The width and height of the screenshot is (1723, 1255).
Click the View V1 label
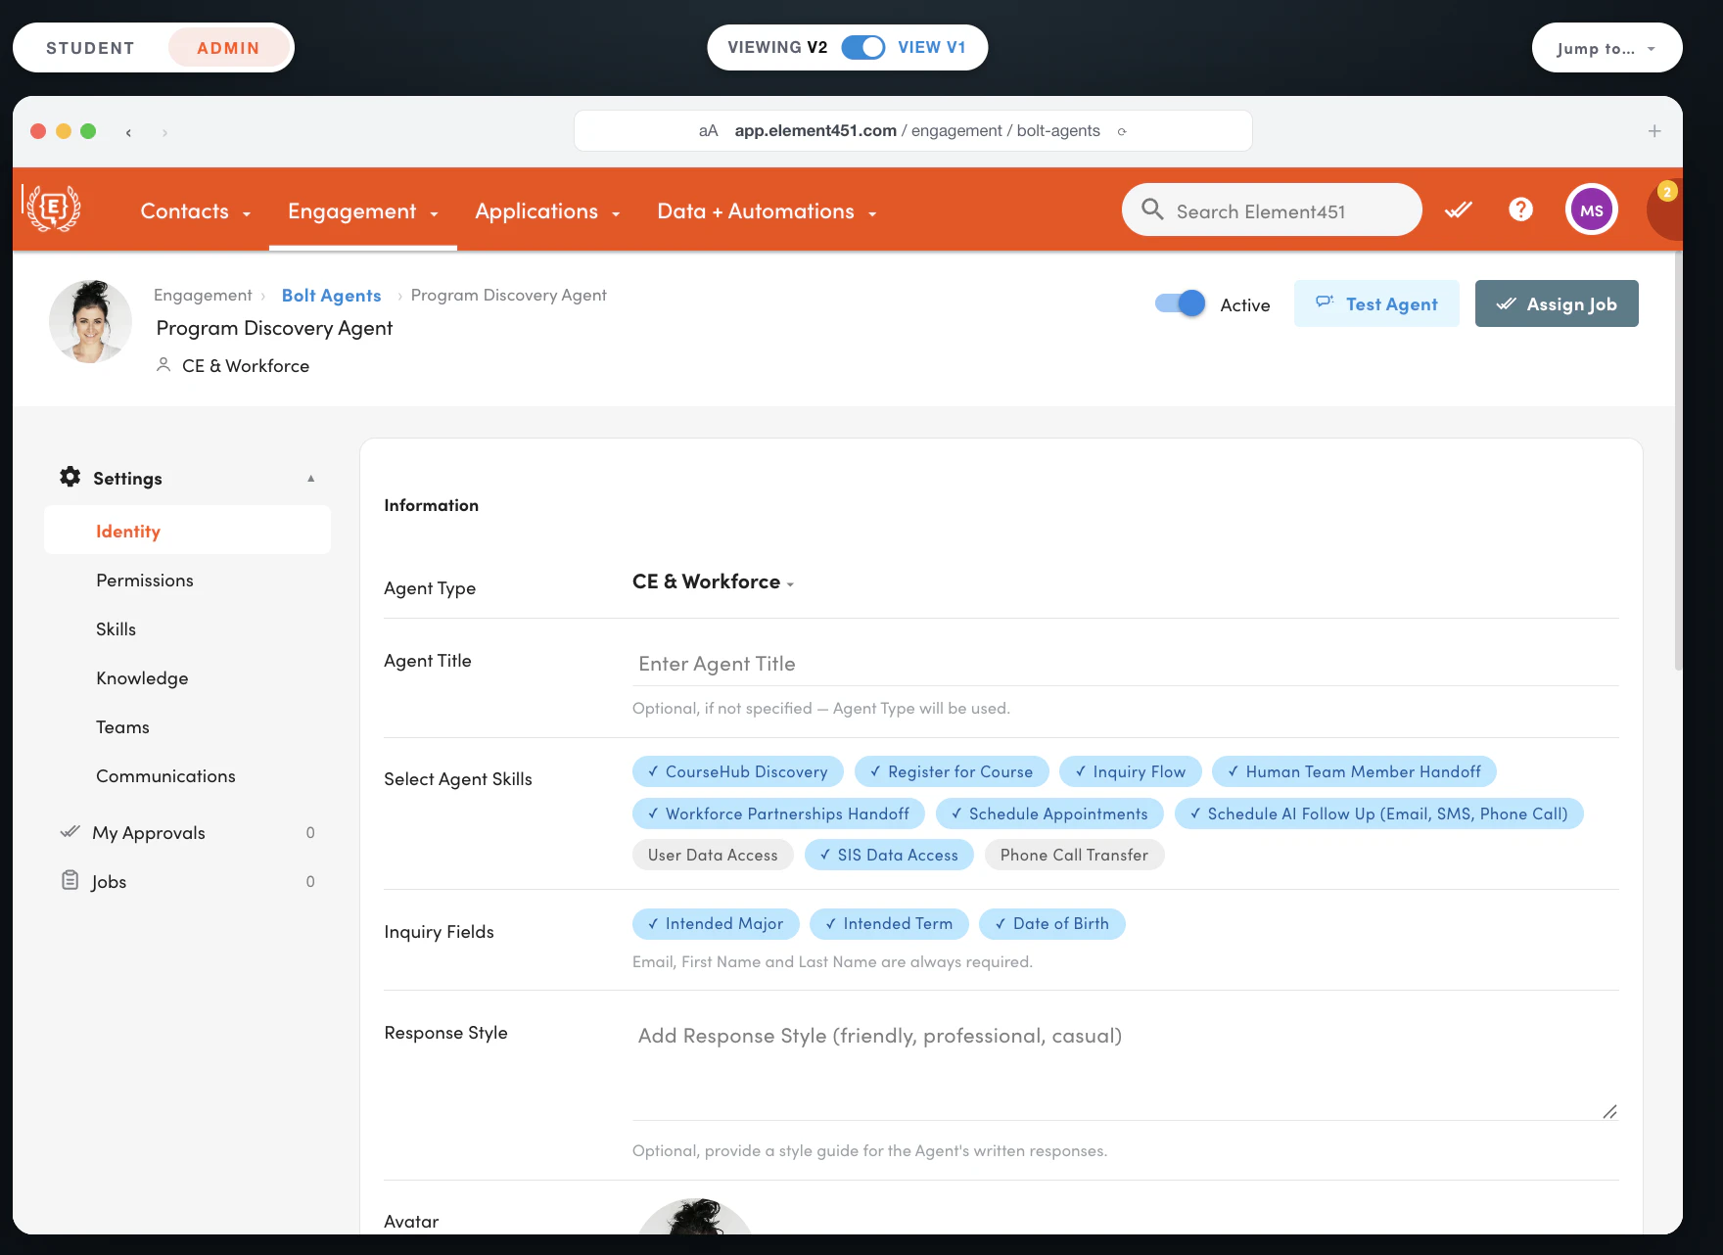tap(932, 47)
